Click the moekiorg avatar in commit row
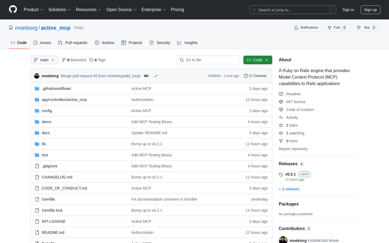 pyautogui.click(x=37, y=76)
